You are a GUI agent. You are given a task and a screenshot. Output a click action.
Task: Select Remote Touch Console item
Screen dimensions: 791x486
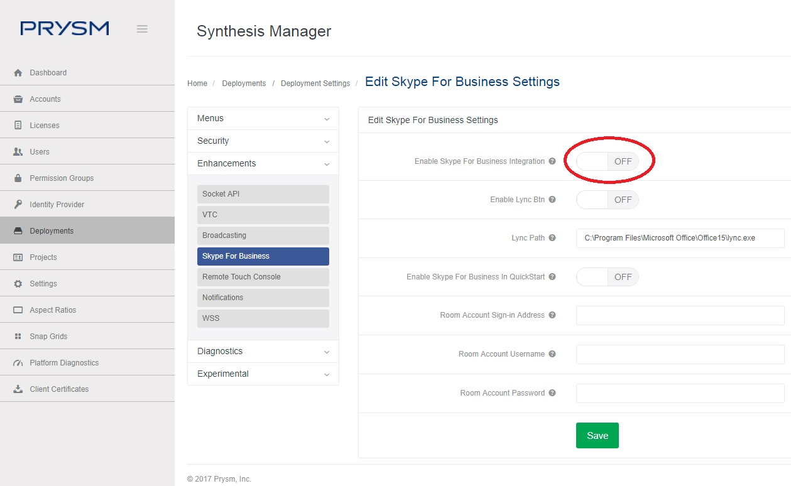tap(263, 277)
